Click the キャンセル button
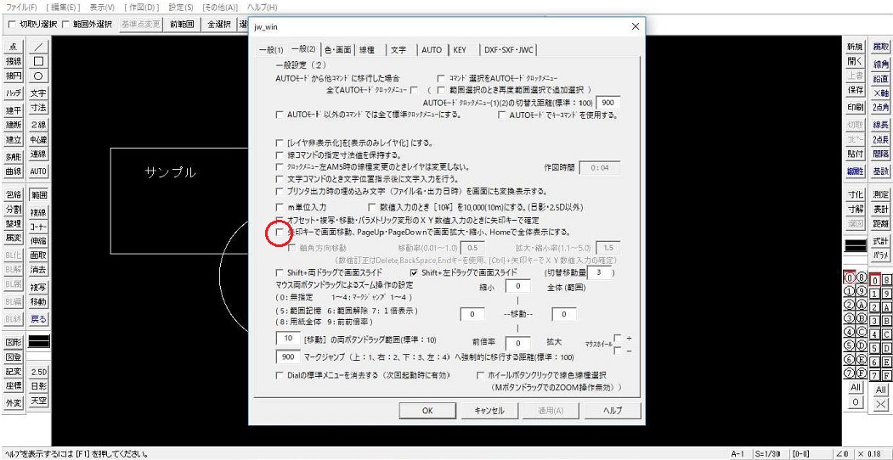The width and height of the screenshot is (893, 460). coord(489,411)
